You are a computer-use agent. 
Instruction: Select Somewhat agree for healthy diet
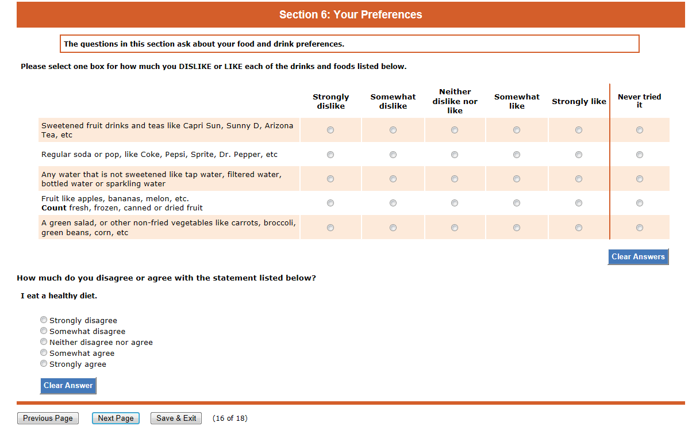tap(44, 353)
